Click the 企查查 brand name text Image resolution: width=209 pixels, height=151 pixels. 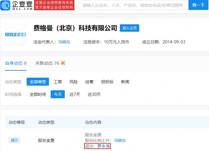[22, 4]
